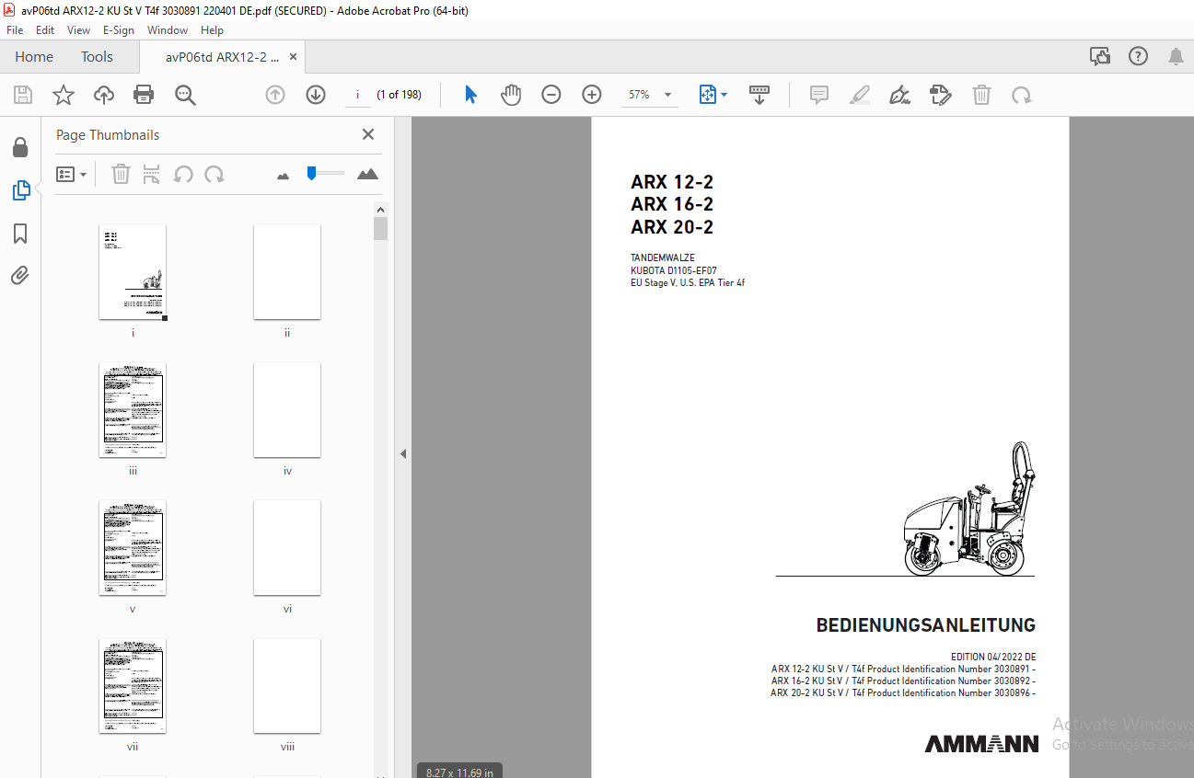This screenshot has width=1194, height=778.
Task: Open the notifications bell
Action: point(1176,57)
